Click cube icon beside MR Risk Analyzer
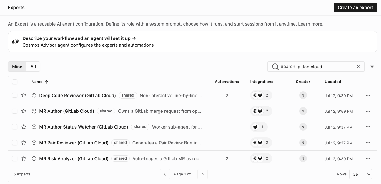 click(x=34, y=158)
